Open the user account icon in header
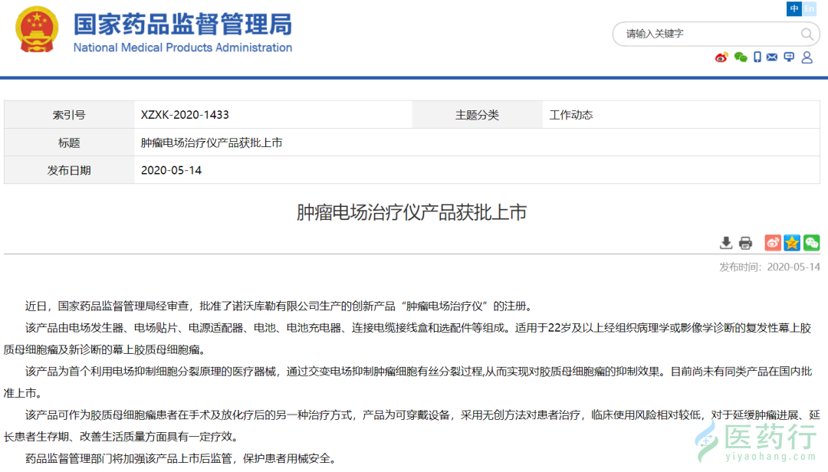Image resolution: width=828 pixels, height=472 pixels. pos(807,57)
